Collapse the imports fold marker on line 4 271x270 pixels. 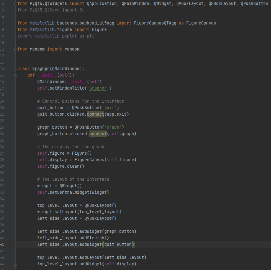[x=16, y=4]
